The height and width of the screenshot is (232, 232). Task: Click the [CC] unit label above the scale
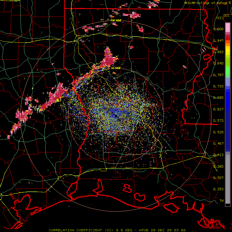[220, 18]
